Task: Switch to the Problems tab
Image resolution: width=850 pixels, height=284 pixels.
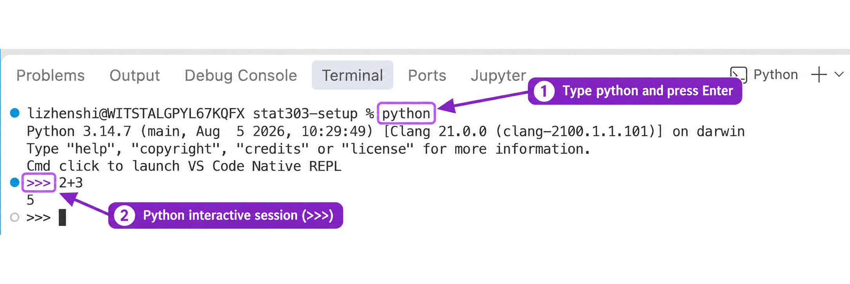Action: 51,75
